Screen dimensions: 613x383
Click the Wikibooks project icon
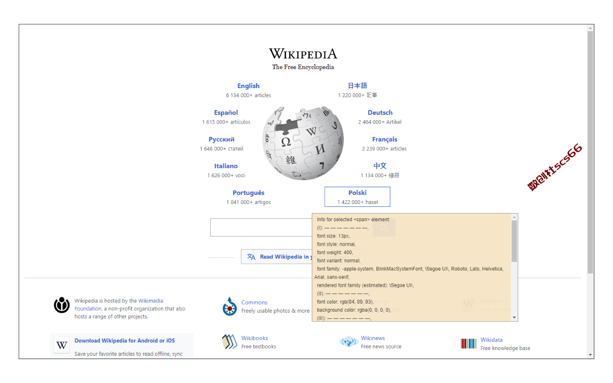click(230, 342)
